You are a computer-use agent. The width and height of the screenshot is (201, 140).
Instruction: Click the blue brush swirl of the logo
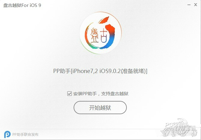coord(109,42)
